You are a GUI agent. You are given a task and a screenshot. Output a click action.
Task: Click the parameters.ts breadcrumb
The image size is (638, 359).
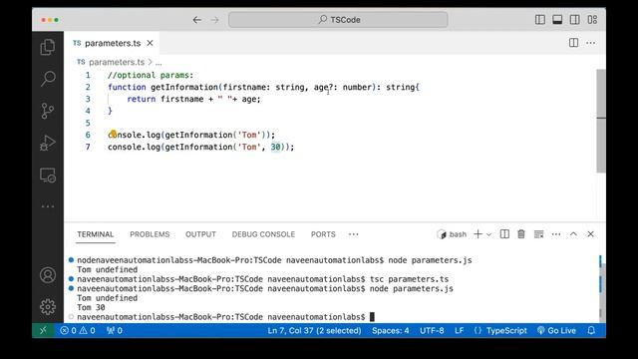point(117,62)
